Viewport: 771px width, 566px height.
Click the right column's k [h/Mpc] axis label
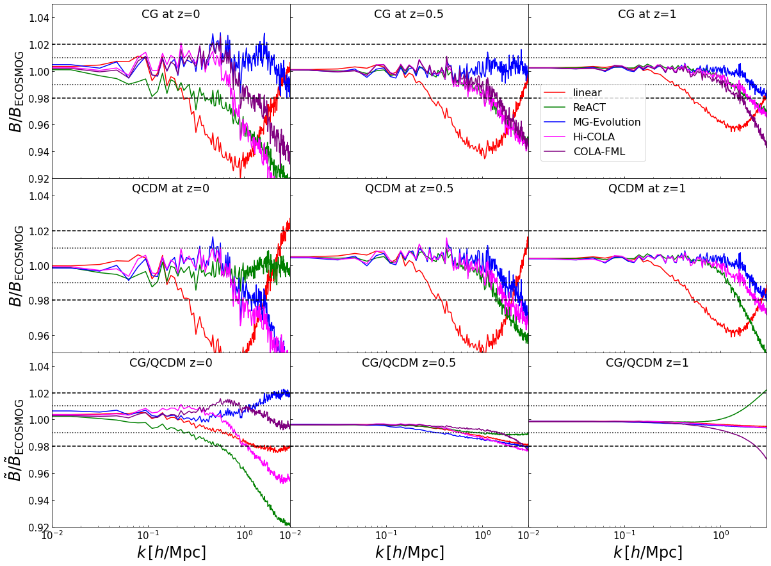tap(647, 553)
